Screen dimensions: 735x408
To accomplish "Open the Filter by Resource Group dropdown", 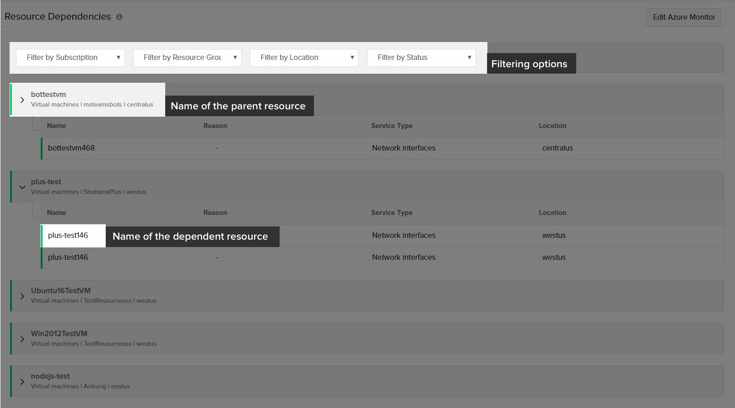I will point(187,58).
